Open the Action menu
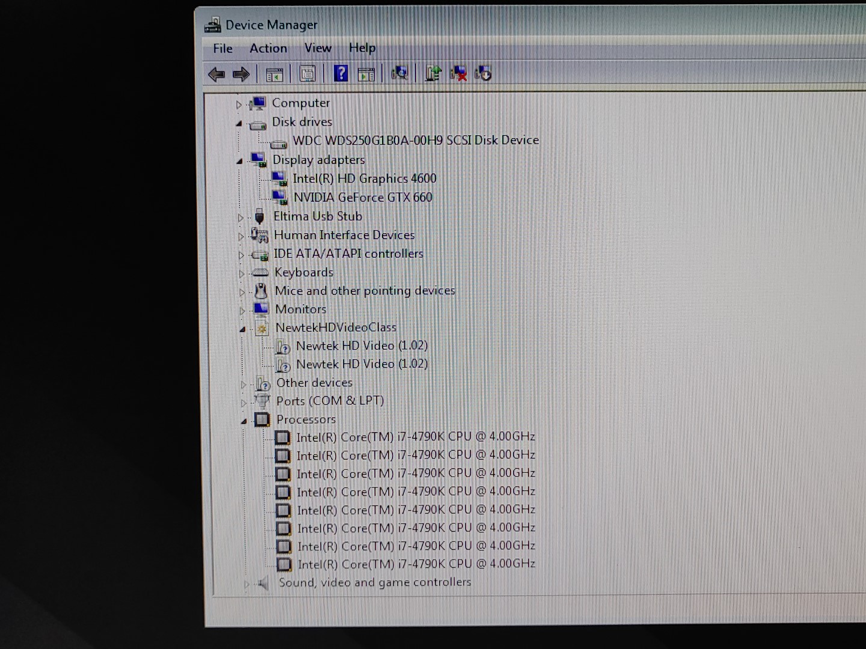Image resolution: width=866 pixels, height=649 pixels. coord(268,48)
